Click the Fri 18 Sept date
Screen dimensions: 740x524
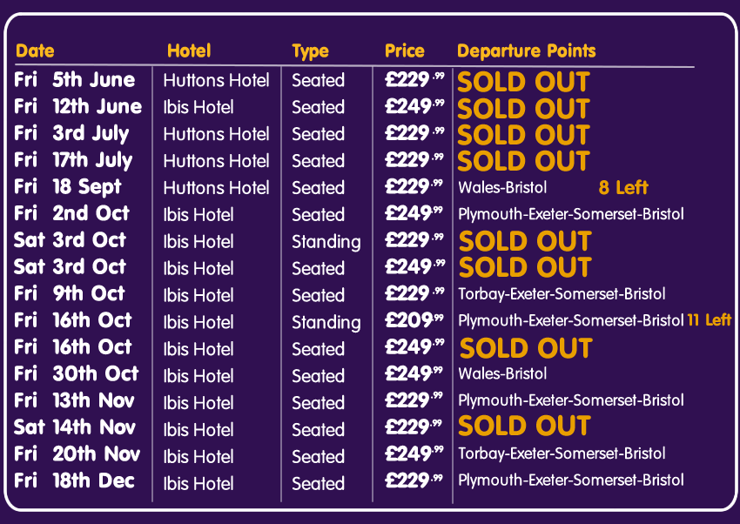(68, 187)
